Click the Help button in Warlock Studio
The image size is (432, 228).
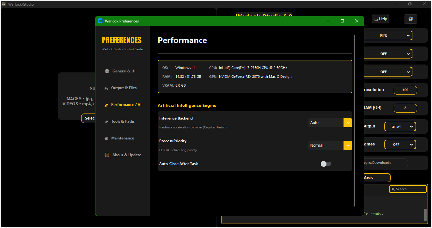click(x=380, y=19)
